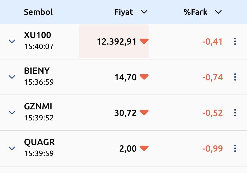The image size is (247, 173).
Task: Click the highlighted XU100 price 12.392,91
Action: 117,42
